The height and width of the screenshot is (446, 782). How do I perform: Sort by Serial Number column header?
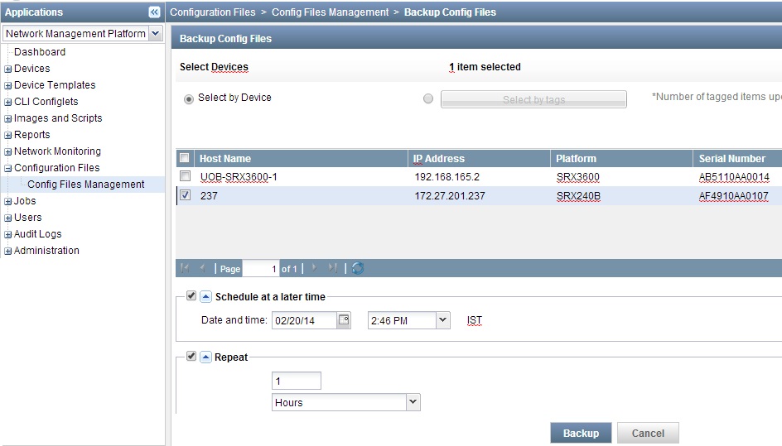click(737, 159)
